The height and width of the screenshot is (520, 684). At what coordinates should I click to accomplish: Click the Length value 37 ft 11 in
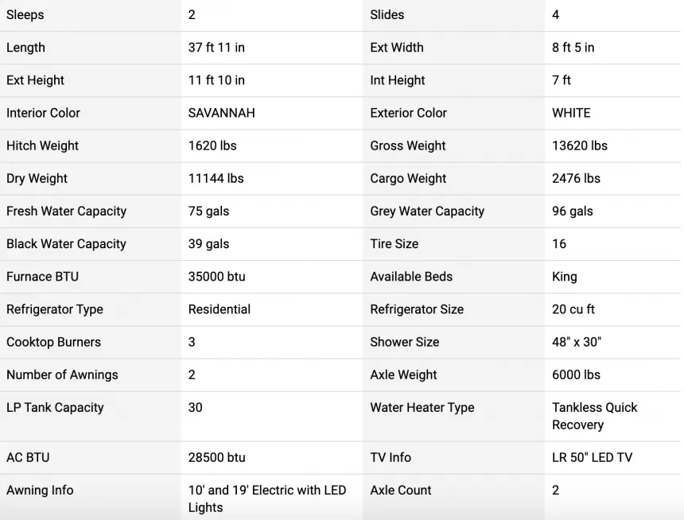tap(216, 48)
